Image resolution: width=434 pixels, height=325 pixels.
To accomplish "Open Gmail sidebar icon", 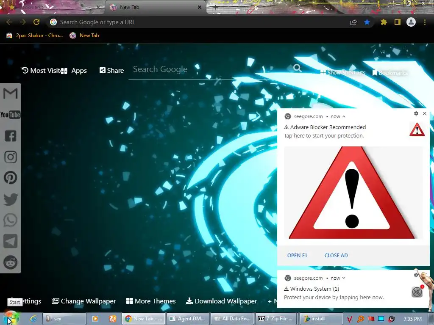I will (x=11, y=94).
